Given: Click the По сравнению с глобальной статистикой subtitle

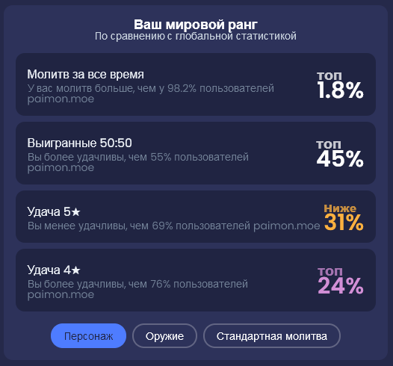Looking at the screenshot, I should click(x=196, y=36).
